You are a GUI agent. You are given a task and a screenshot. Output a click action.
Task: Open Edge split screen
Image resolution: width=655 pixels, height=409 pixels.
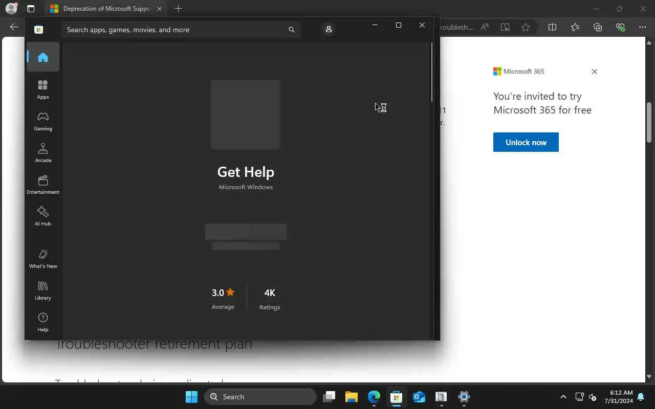pos(552,27)
